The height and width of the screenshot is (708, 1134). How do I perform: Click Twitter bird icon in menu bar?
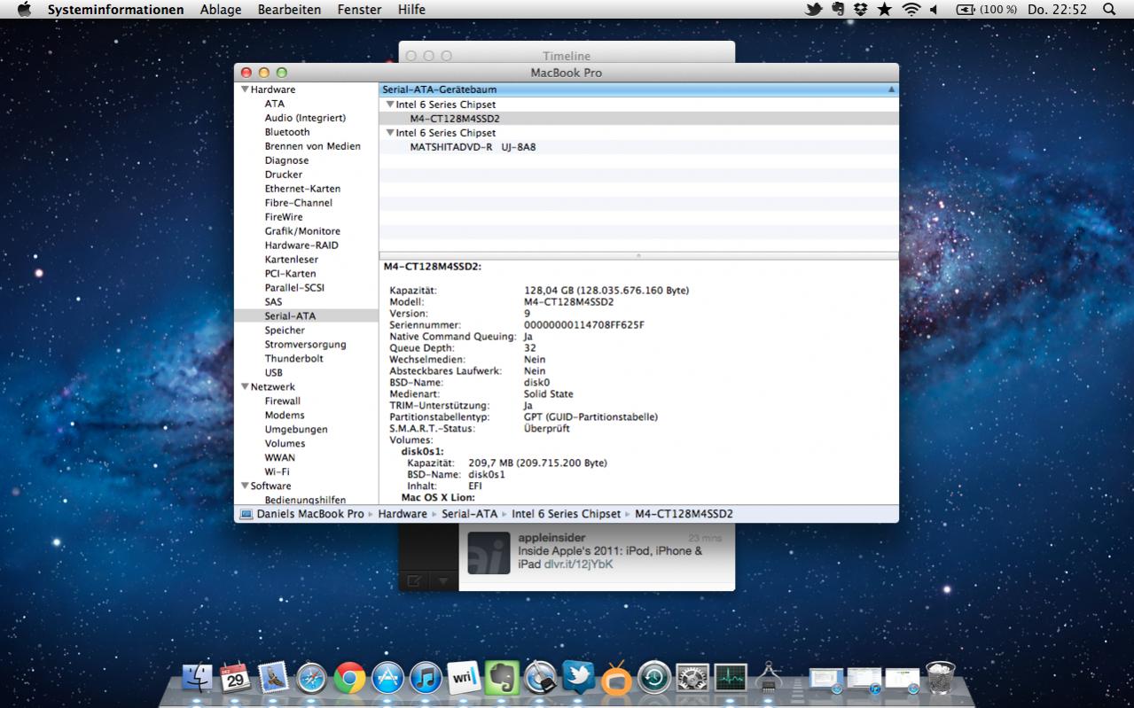(x=813, y=10)
